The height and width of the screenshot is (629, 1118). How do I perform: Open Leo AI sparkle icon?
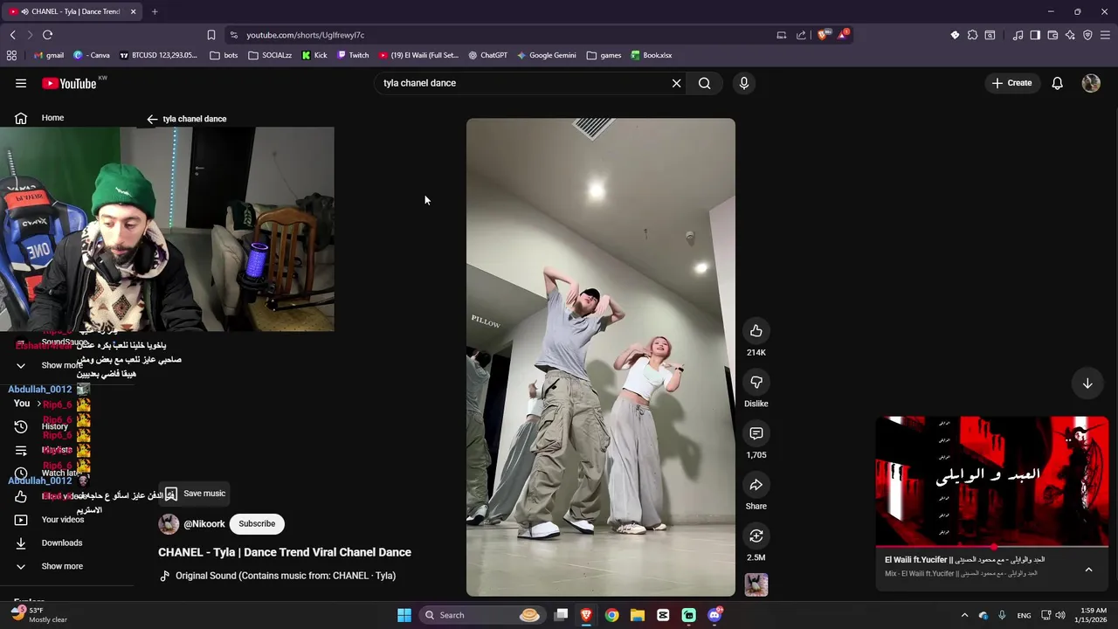point(1070,35)
